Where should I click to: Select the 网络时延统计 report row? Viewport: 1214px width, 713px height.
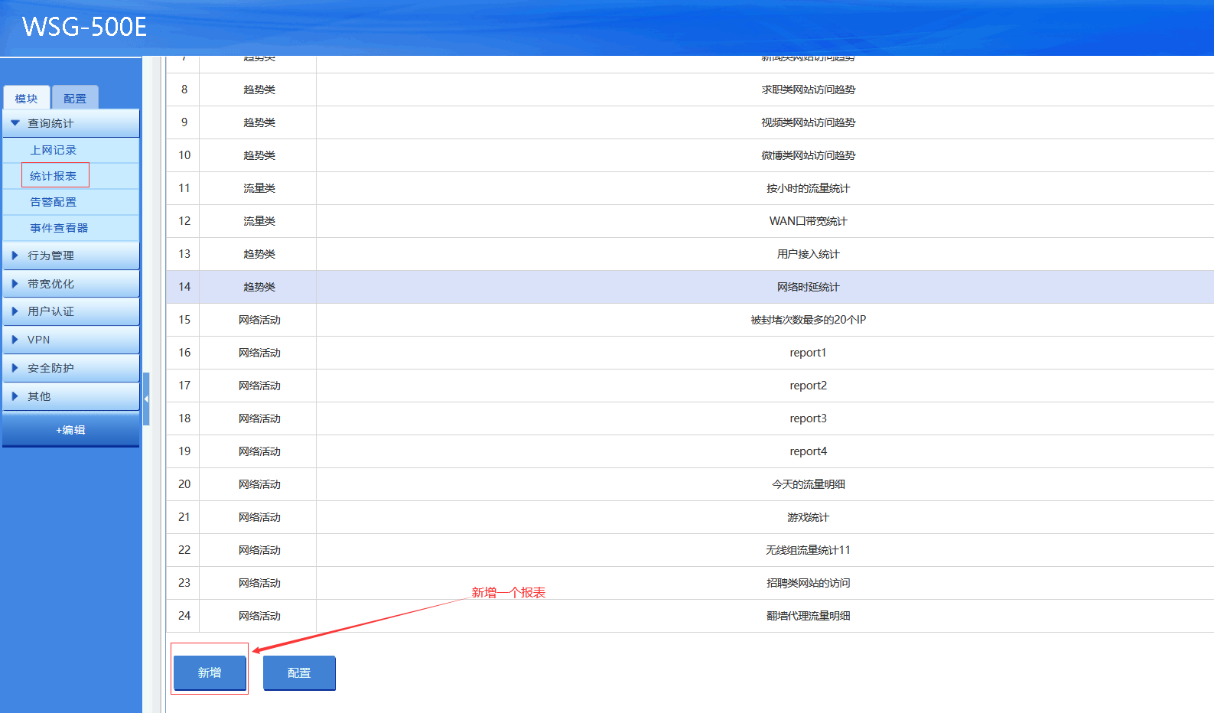click(808, 287)
